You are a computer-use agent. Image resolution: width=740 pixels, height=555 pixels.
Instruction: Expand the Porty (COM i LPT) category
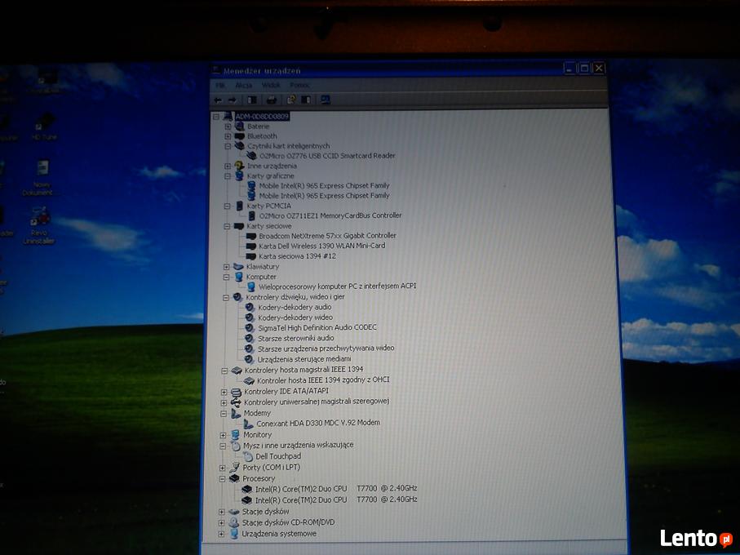click(223, 468)
